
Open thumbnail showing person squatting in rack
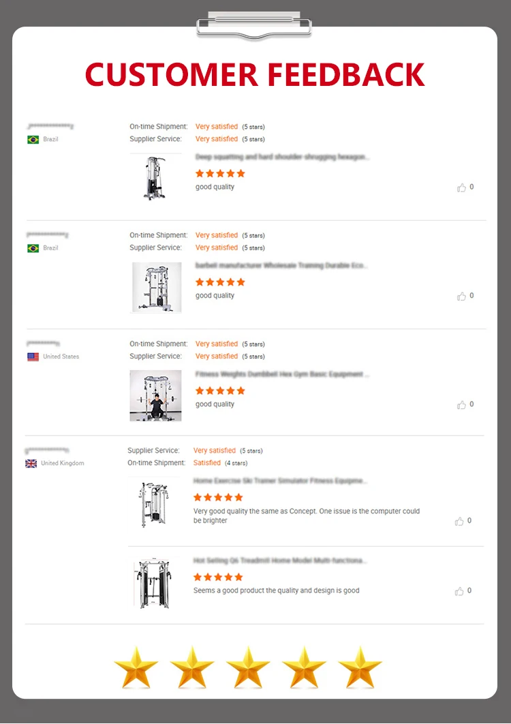coord(155,395)
